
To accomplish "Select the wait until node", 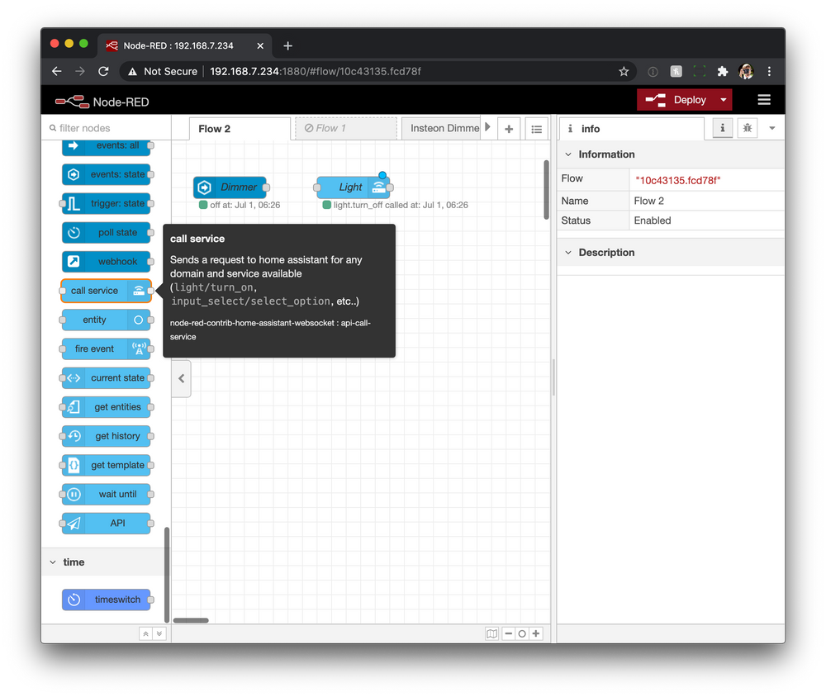I will pos(107,494).
